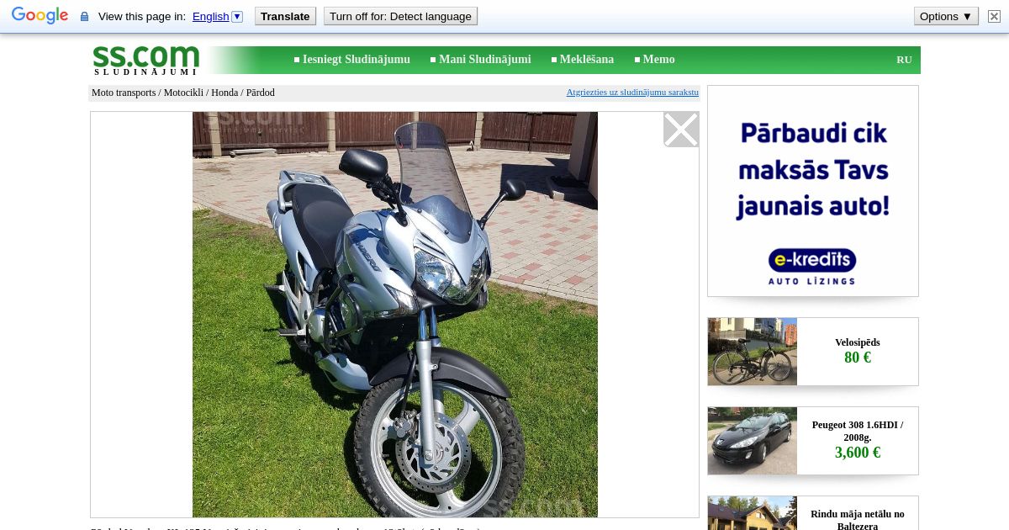Open the Rindu māja house thumbnail

753,513
